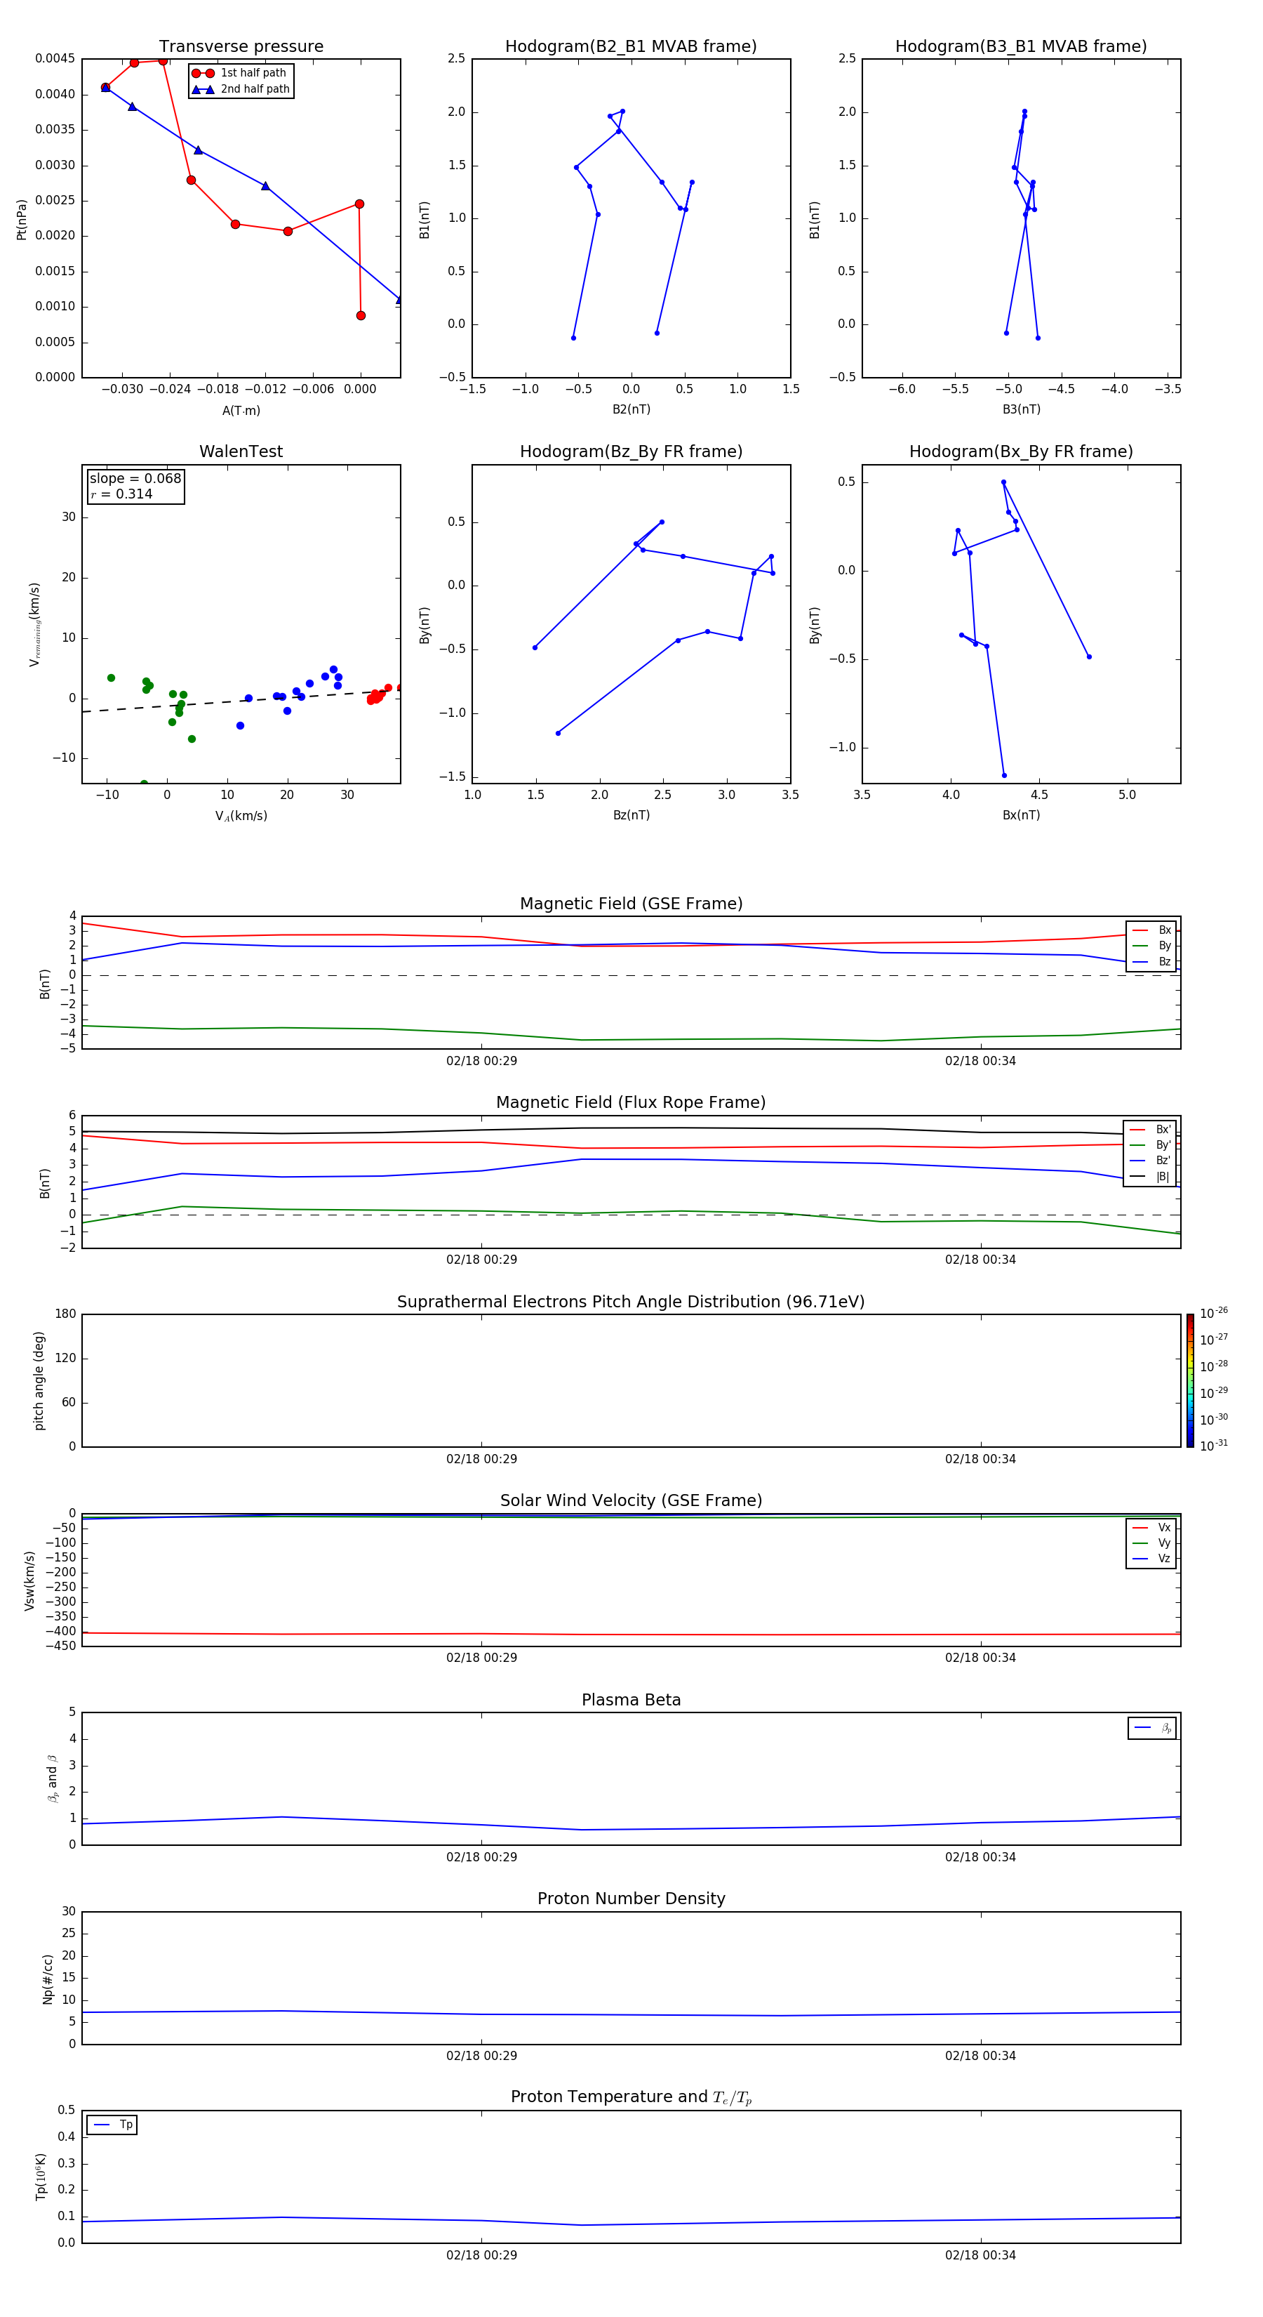The image size is (1263, 2317).
Task: Click the beta_p legend in Plasma Beta plot
Action: [x=1152, y=1728]
